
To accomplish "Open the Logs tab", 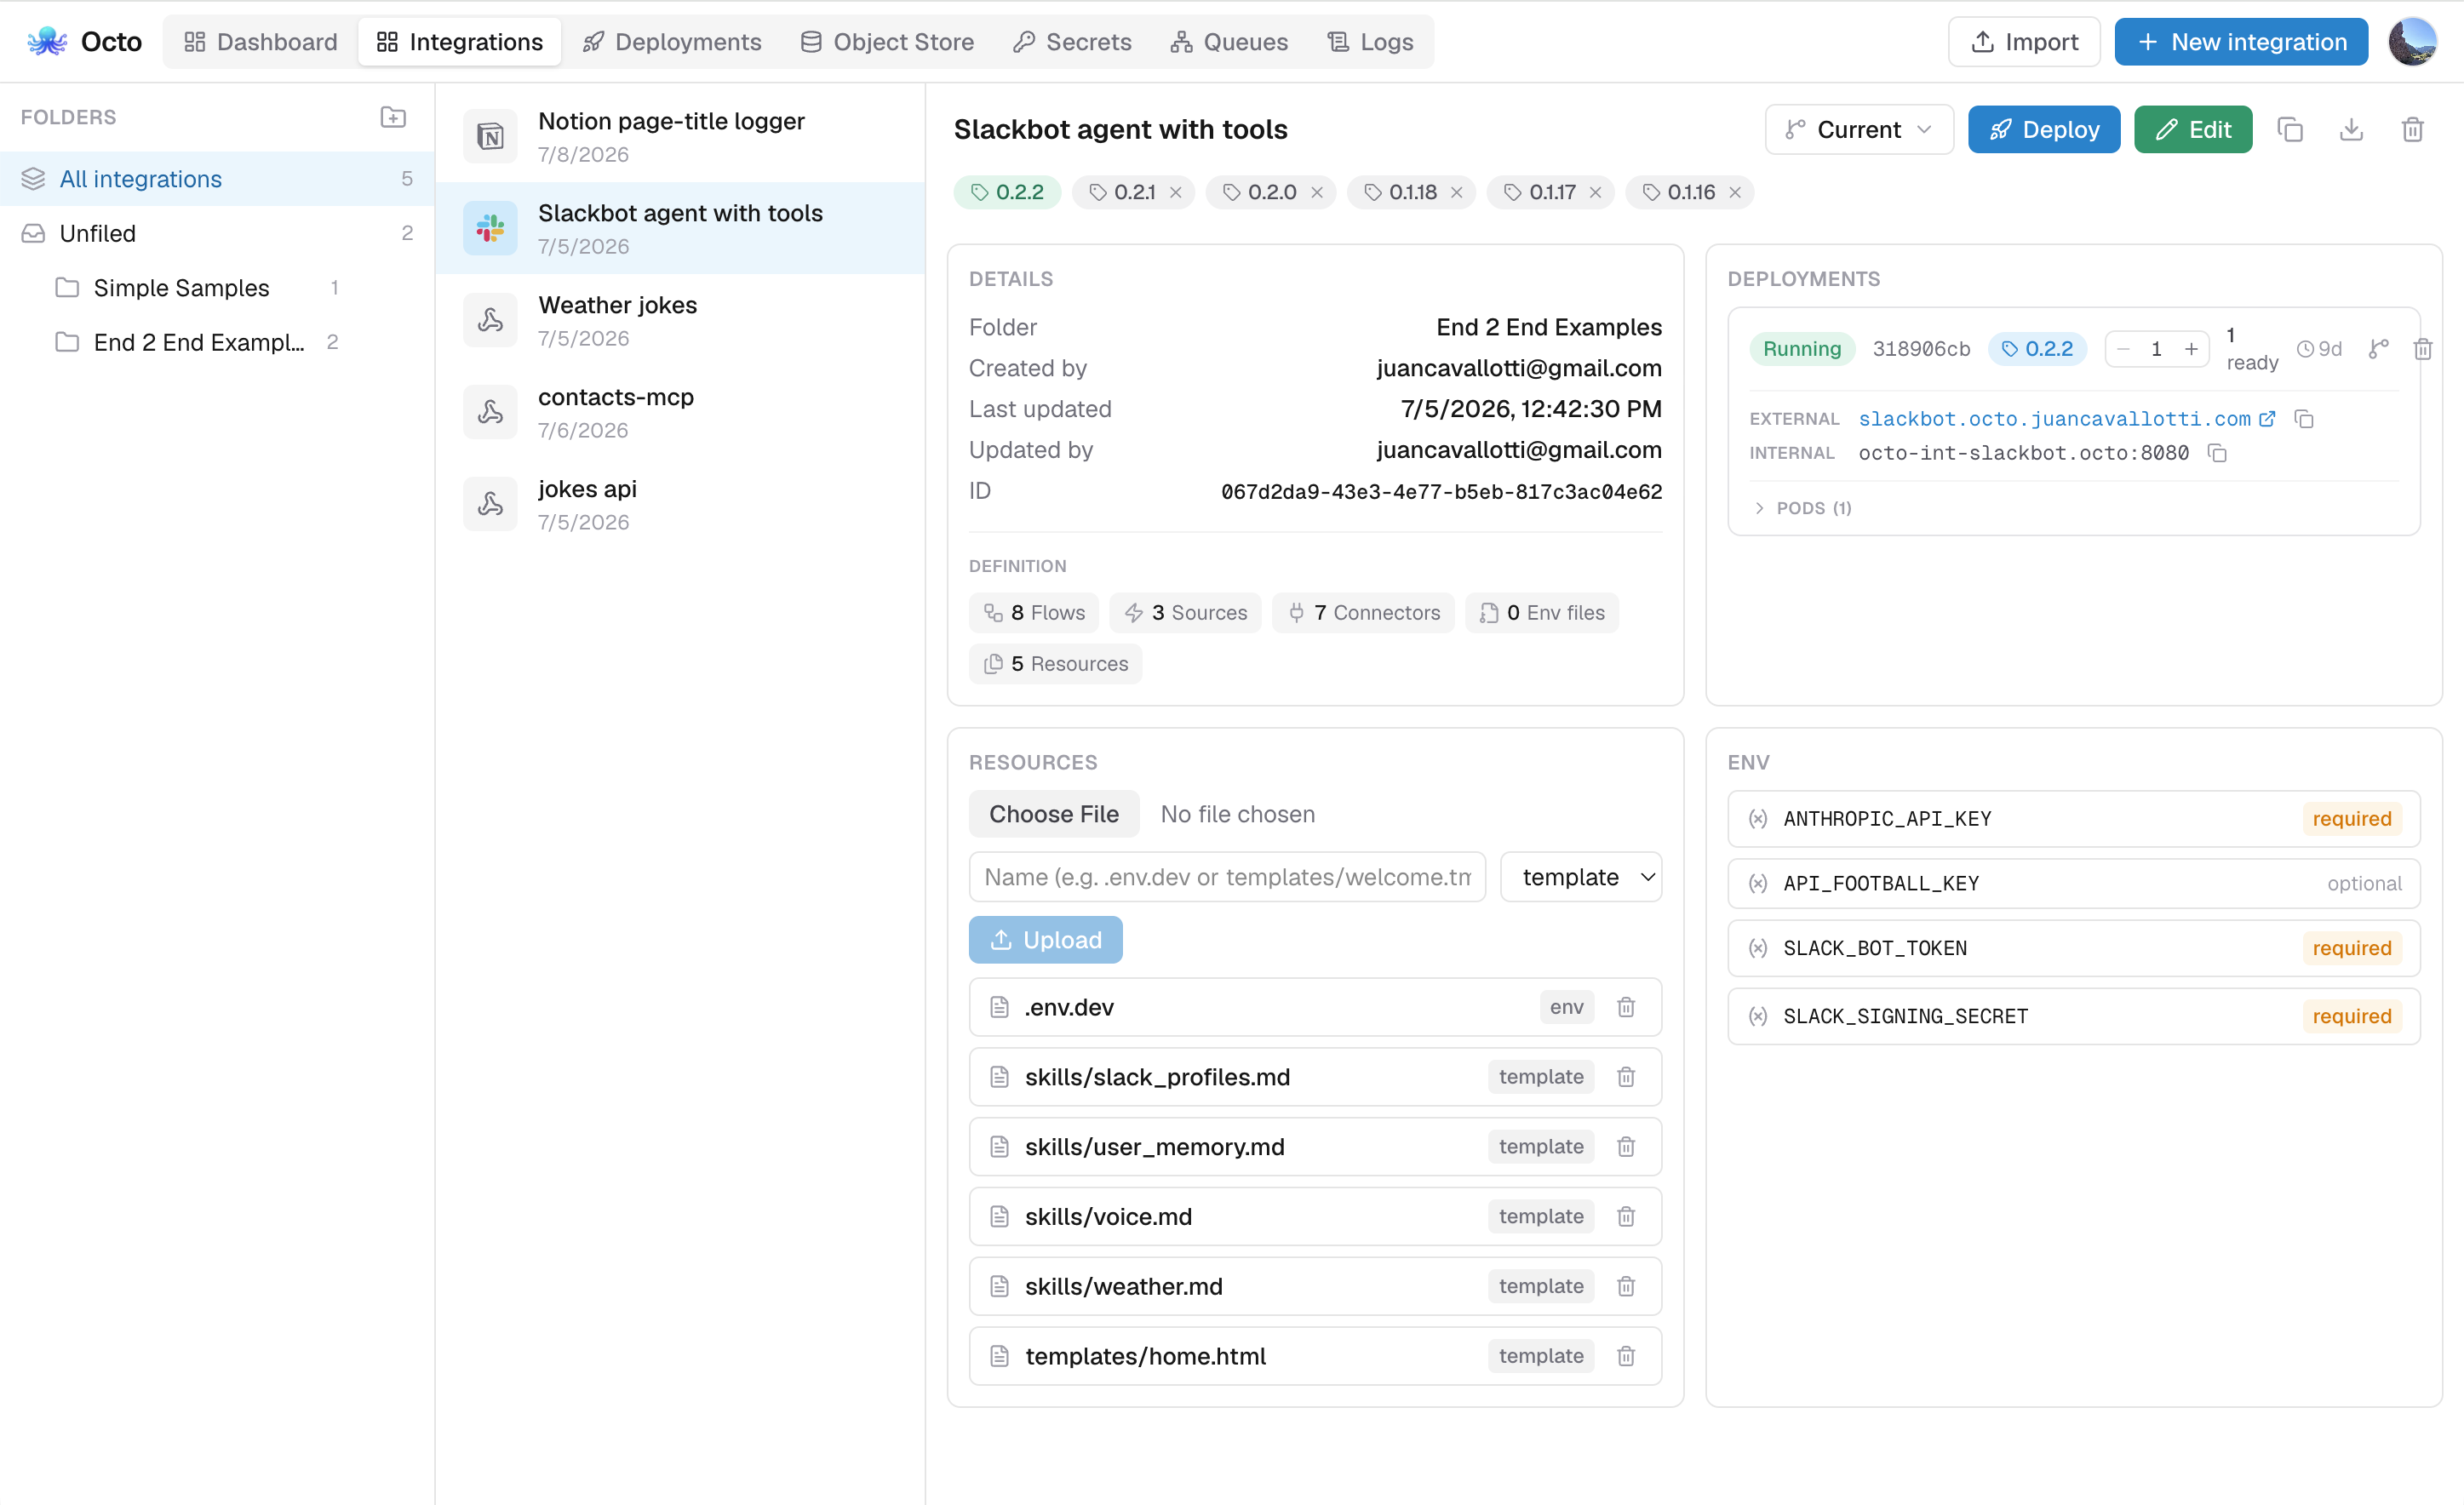I will point(1370,42).
